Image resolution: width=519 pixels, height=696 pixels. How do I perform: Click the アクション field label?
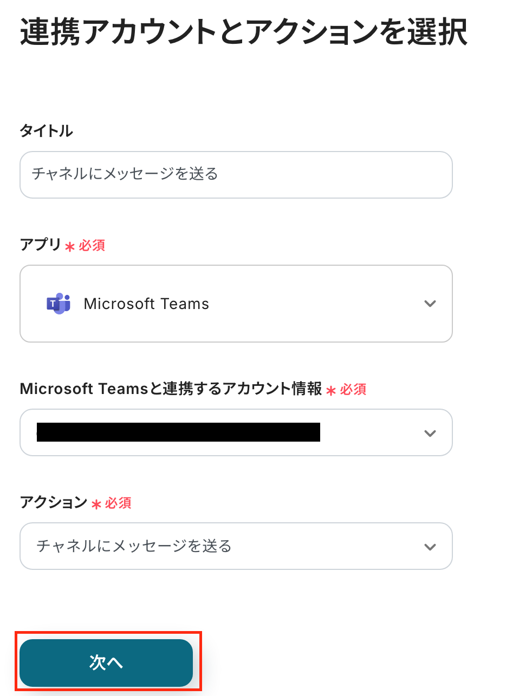(x=54, y=502)
